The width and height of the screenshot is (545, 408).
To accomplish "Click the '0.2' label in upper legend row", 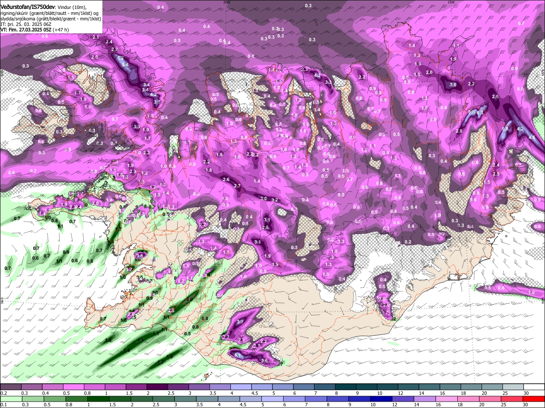I will [4, 393].
